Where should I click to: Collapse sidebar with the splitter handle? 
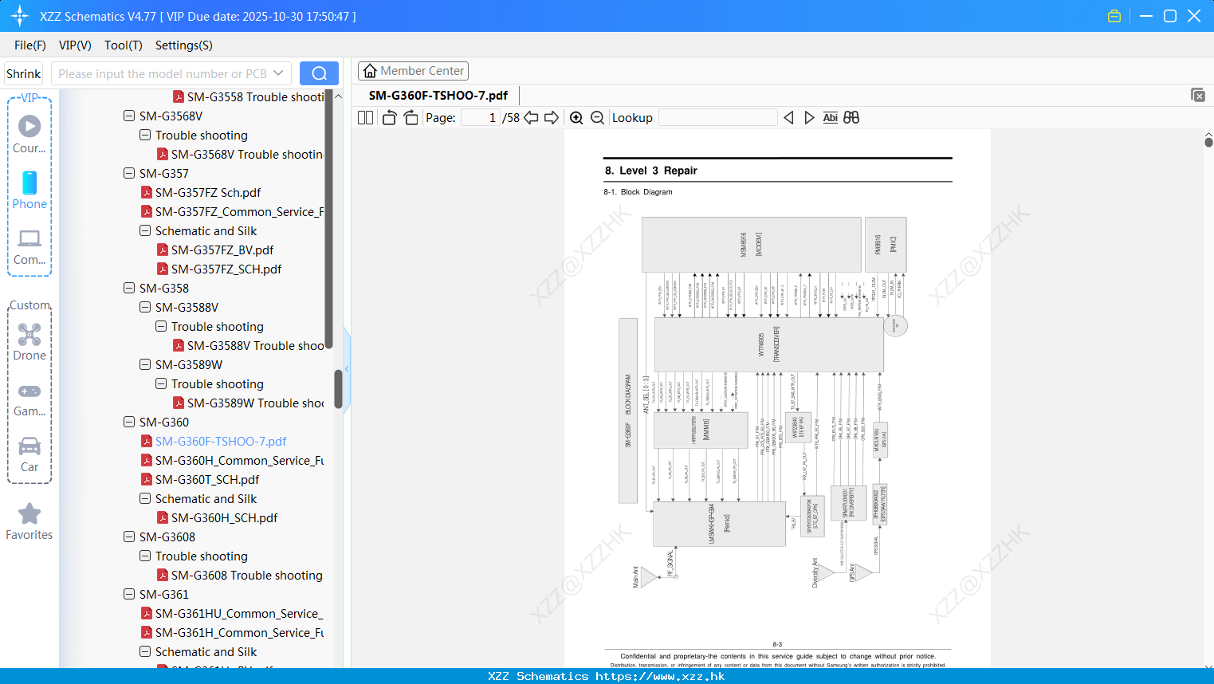click(x=347, y=368)
